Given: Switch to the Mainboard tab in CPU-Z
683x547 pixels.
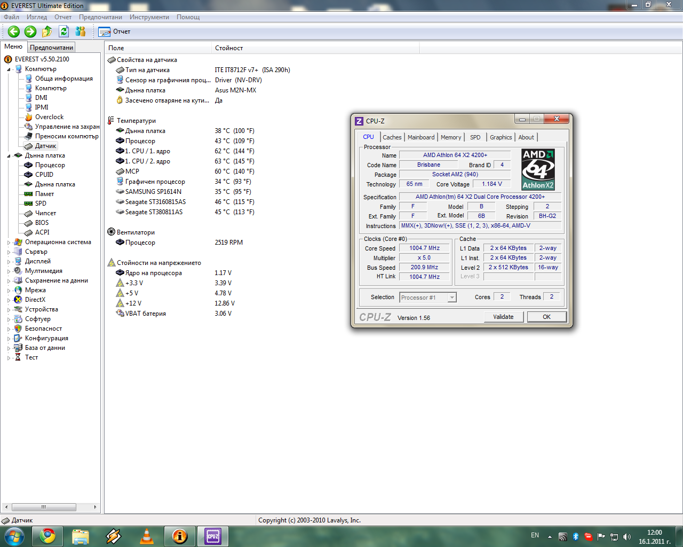Looking at the screenshot, I should tap(421, 137).
